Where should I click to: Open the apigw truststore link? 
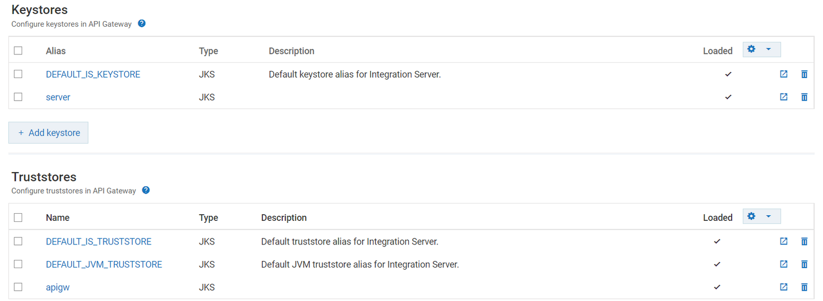coord(58,288)
